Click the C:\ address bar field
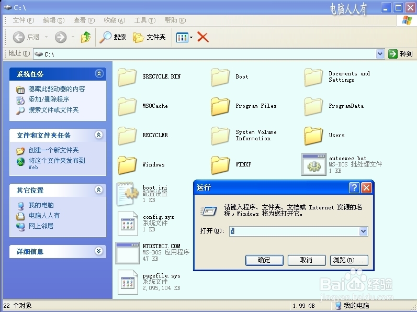 click(205, 54)
